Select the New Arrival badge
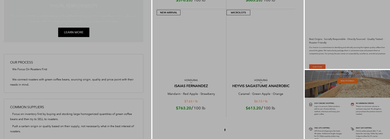The width and height of the screenshot is (390, 139). point(169,13)
